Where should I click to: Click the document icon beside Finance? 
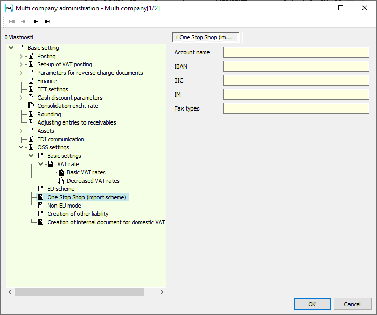point(31,81)
